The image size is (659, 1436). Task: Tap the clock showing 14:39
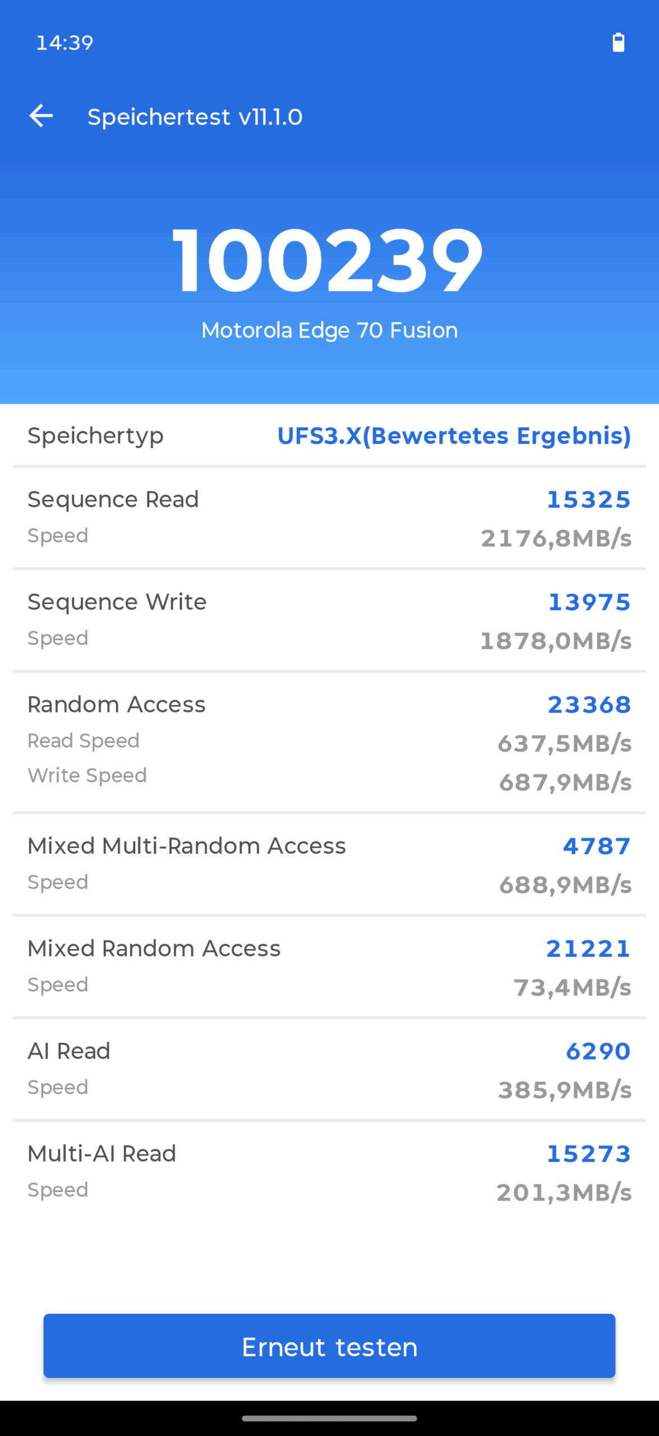[x=64, y=43]
